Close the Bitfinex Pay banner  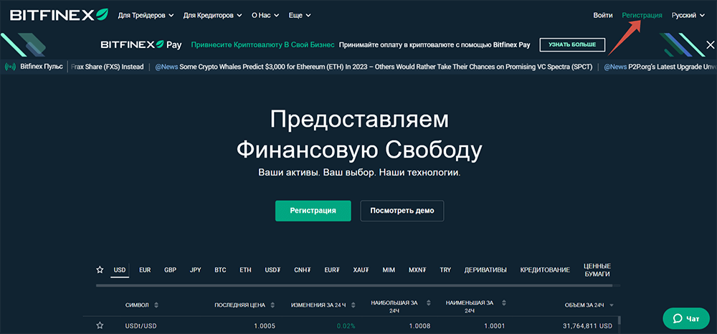coord(710,44)
